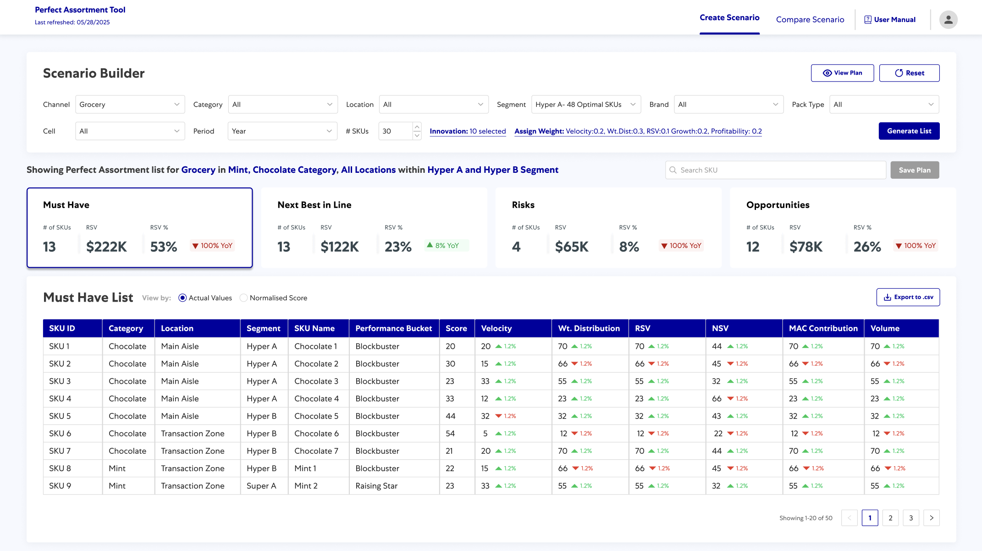Go to the next results page arrow
The width and height of the screenshot is (982, 551).
(932, 518)
